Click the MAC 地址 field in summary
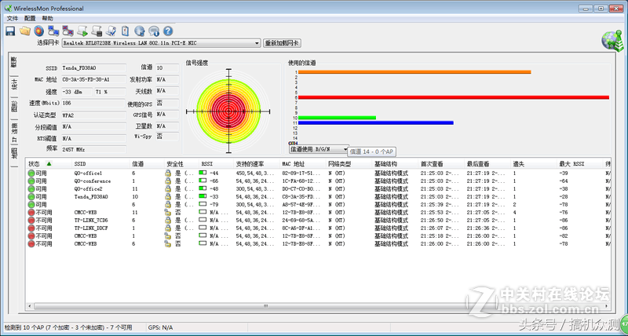628x336 pixels. pyautogui.click(x=93, y=80)
